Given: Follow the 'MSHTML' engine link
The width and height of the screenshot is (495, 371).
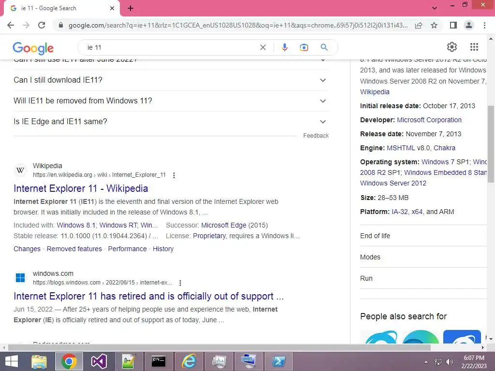Looking at the screenshot, I should (x=401, y=148).
